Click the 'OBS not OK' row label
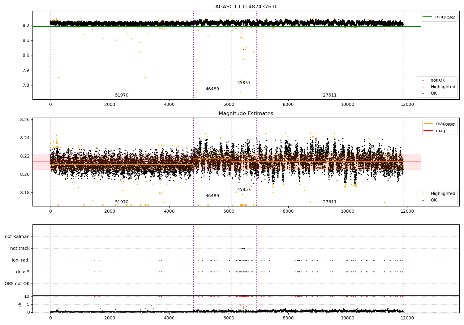 [17, 284]
